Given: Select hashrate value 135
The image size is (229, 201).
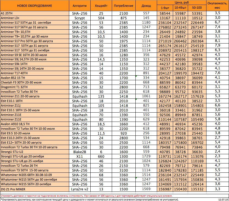Looking at the screenshot, I should click(101, 96).
